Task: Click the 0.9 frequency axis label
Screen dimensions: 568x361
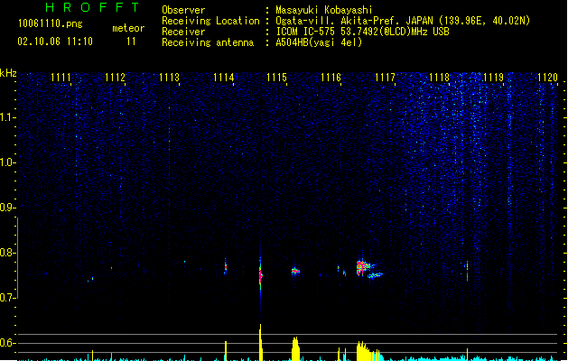Action: coord(7,208)
